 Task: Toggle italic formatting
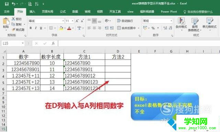pyautogui.click(x=36, y=28)
